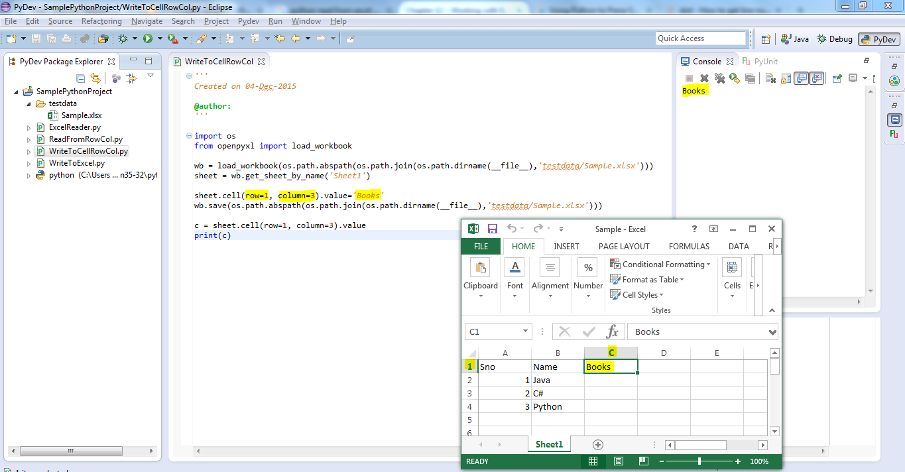Collapse the testdata folder

[29, 103]
